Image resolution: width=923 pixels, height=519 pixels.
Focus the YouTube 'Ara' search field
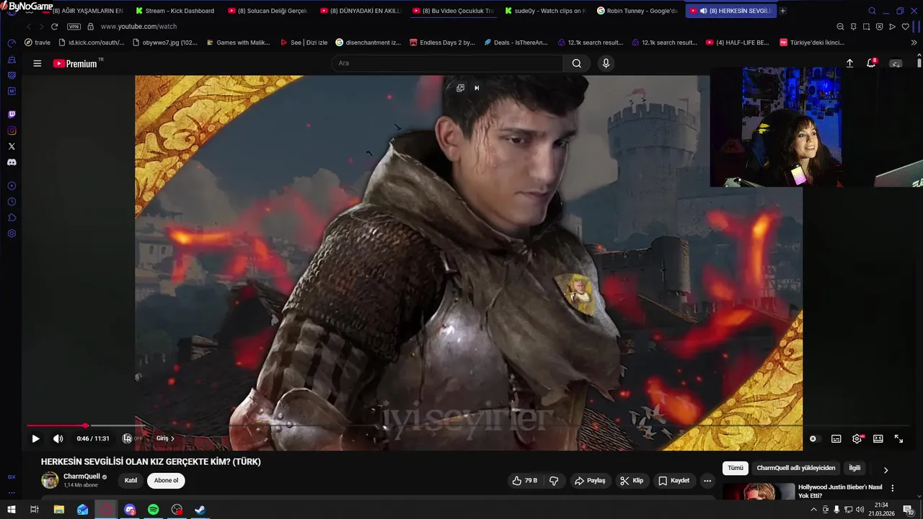447,63
